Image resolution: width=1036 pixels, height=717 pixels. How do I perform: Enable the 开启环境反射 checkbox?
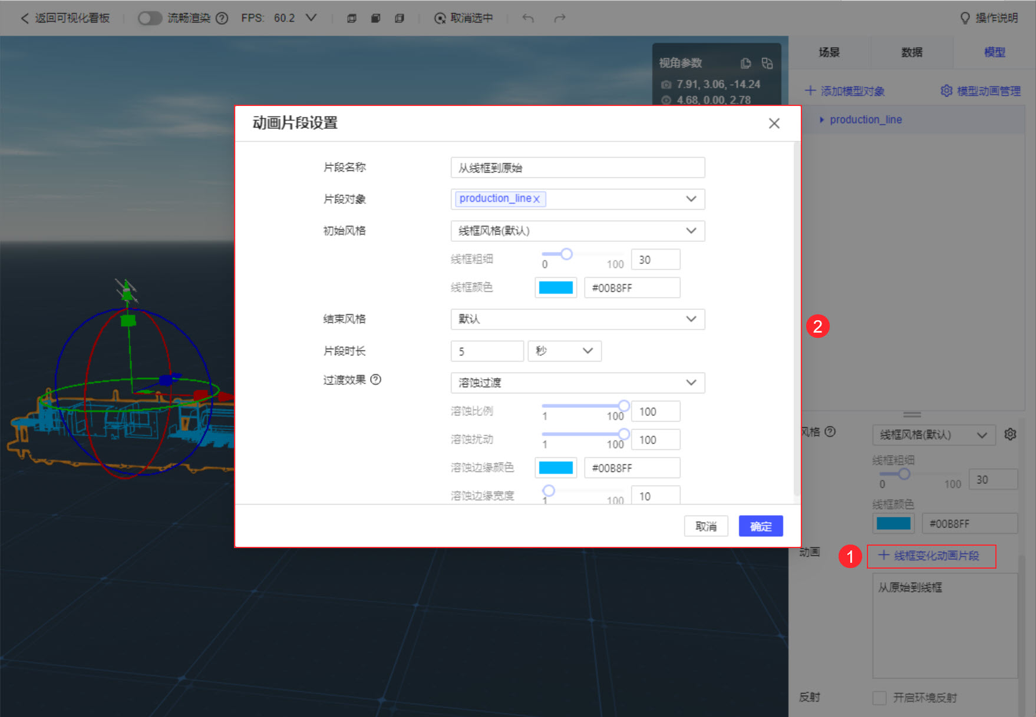point(879,698)
